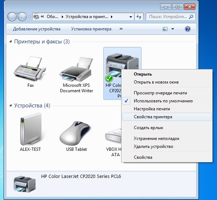Choose Открыть in context menu
The image size is (217, 200).
(x=167, y=74)
